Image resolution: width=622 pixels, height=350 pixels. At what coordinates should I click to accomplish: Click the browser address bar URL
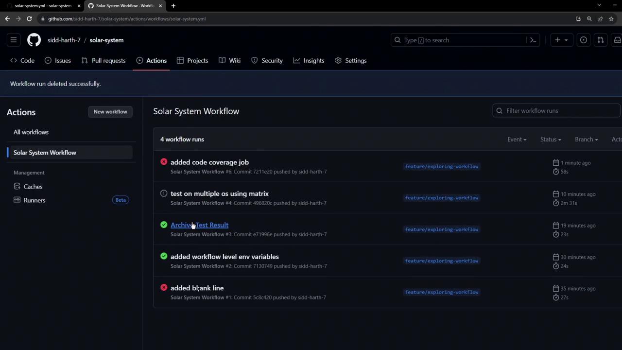[127, 18]
